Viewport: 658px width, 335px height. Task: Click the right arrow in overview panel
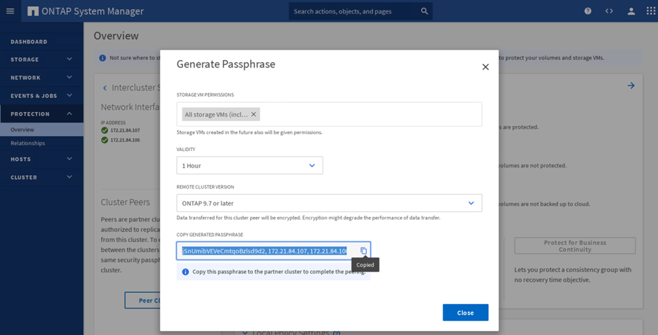[x=631, y=86]
